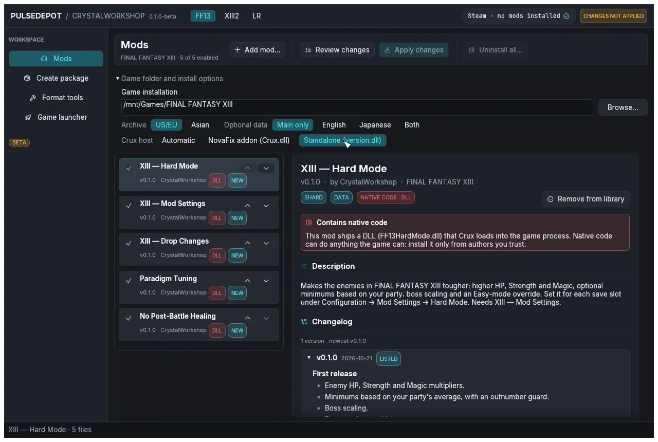This screenshot has height=442, width=658.
Task: Move XIII — Mod Settings down
Action: coord(266,206)
